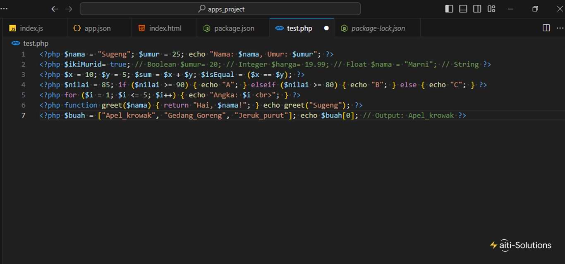Viewport: 565px width, 264px height.
Task: Click the braces icon on app.json tab
Action: tap(77, 28)
